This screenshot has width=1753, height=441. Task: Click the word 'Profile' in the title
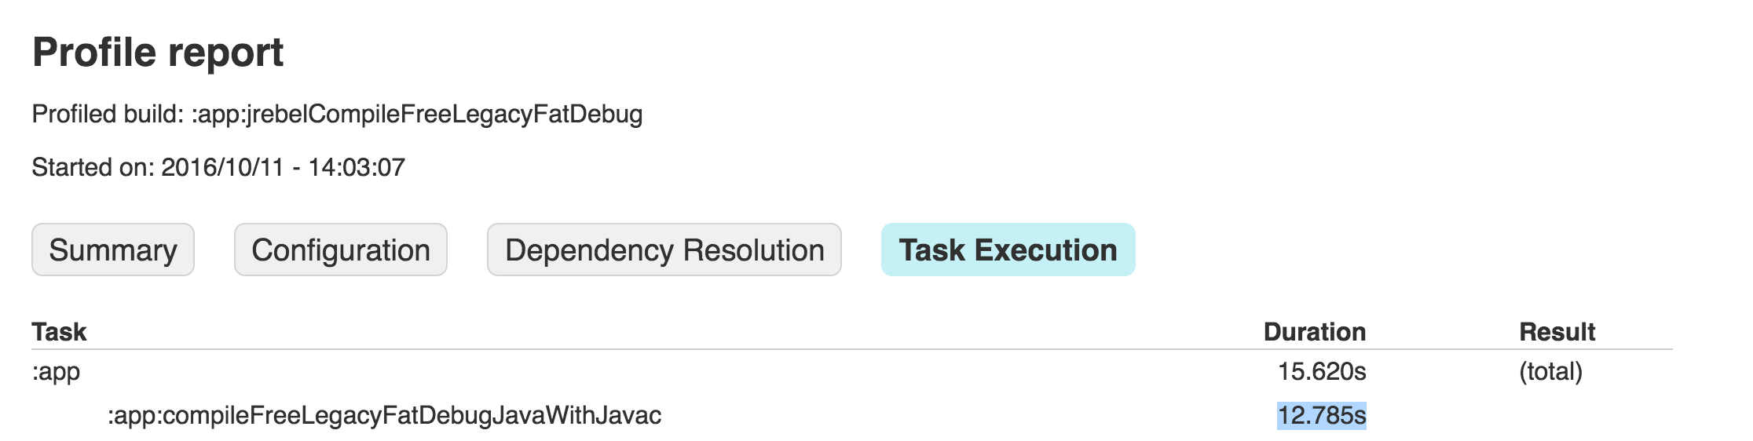point(94,53)
